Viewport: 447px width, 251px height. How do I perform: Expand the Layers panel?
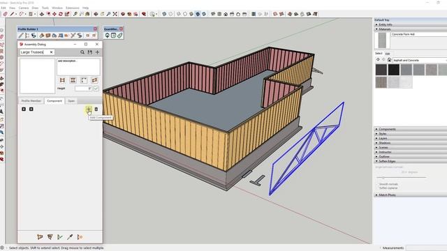(411, 138)
